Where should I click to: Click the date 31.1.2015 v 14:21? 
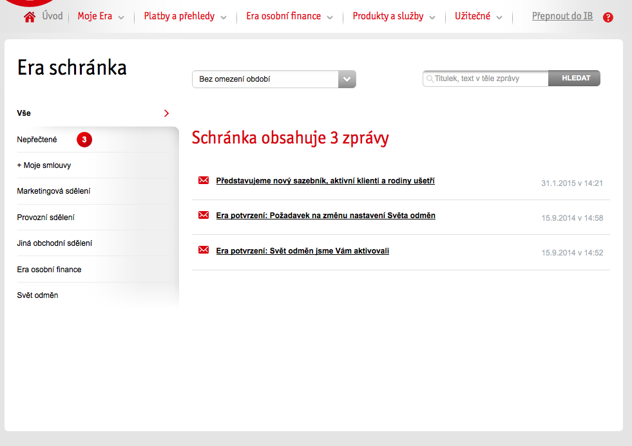[572, 183]
